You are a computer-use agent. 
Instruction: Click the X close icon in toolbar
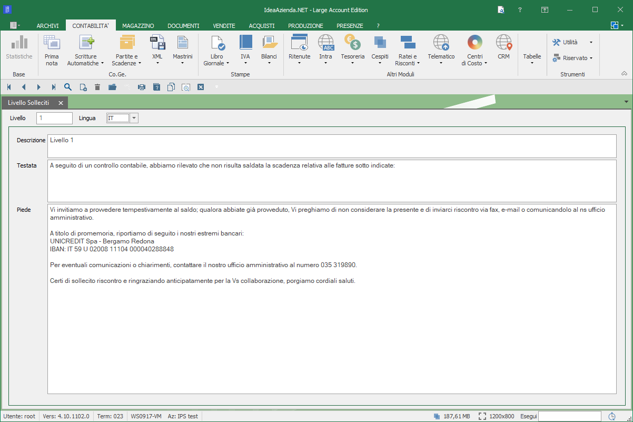[201, 87]
